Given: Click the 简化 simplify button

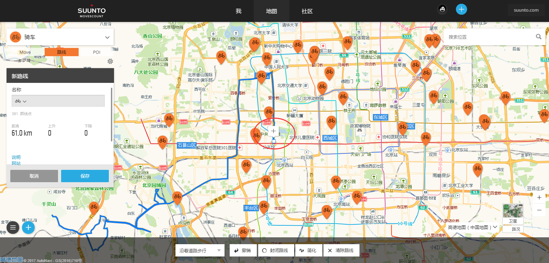Looking at the screenshot, I should [308, 250].
